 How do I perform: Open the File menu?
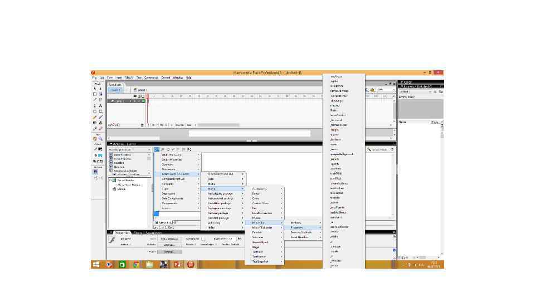[94, 78]
